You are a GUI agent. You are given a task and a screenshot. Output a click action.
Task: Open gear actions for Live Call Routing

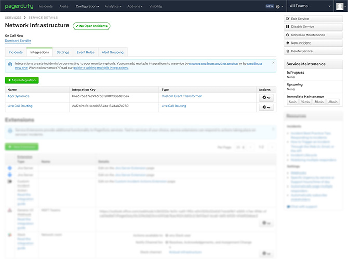tap(266, 107)
